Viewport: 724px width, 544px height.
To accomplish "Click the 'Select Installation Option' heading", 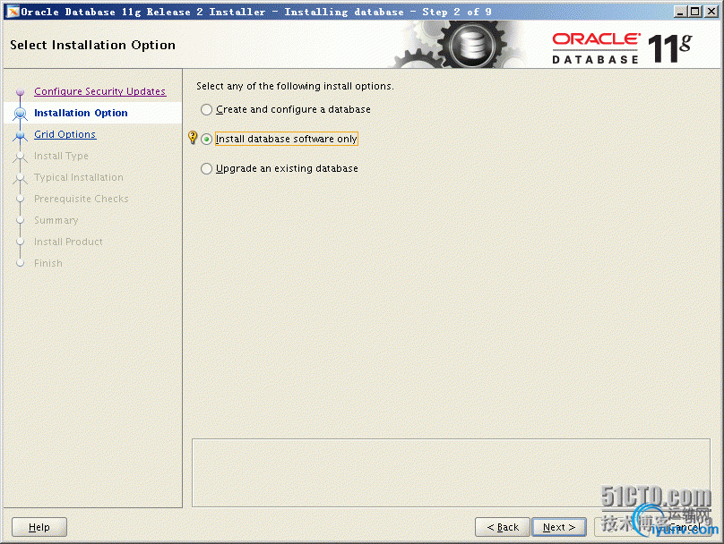I will [x=92, y=45].
